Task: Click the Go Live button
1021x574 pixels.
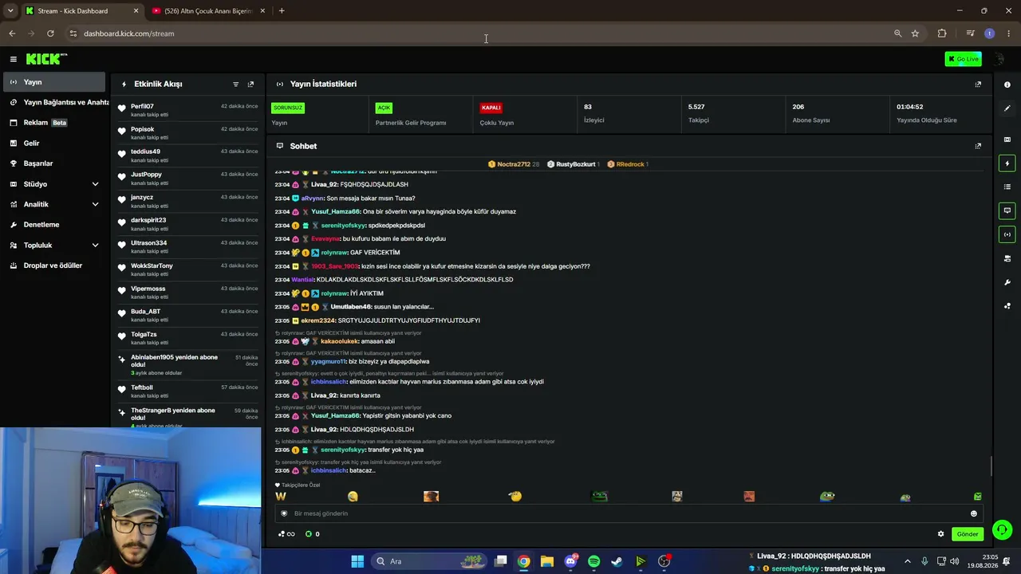Action: click(963, 59)
